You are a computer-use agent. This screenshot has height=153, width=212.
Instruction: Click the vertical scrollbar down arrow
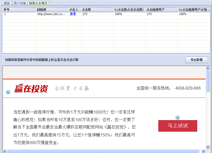pos(208,147)
